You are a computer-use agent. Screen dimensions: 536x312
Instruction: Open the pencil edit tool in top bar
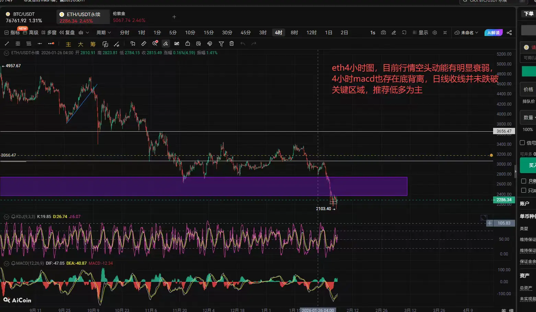394,33
